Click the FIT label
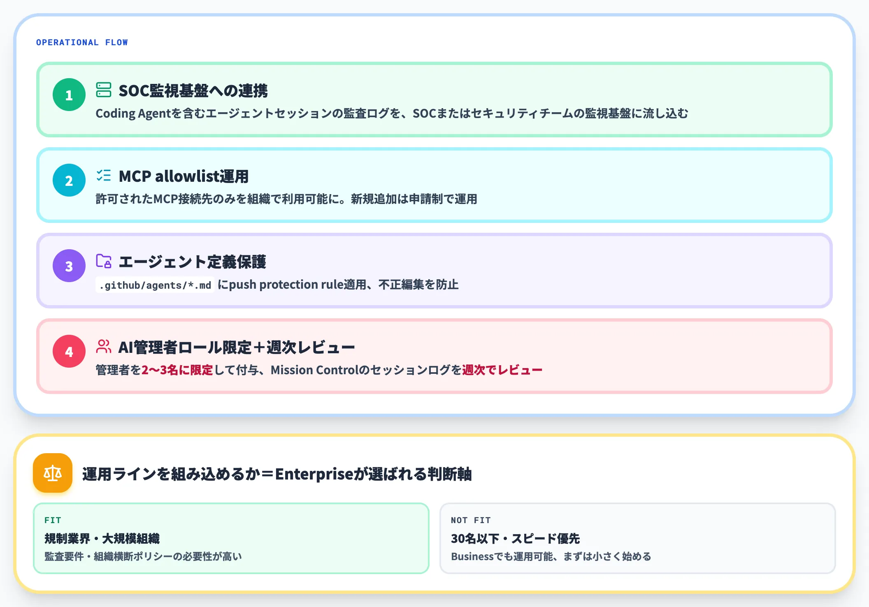869x607 pixels. pyautogui.click(x=53, y=520)
